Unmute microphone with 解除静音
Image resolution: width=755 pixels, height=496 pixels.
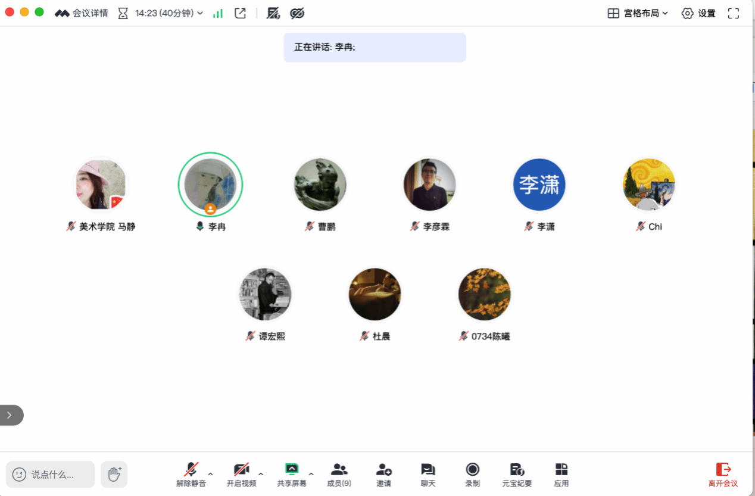[x=191, y=475]
